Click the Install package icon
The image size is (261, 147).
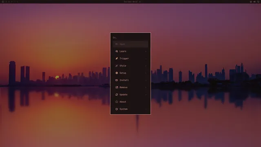point(117,80)
